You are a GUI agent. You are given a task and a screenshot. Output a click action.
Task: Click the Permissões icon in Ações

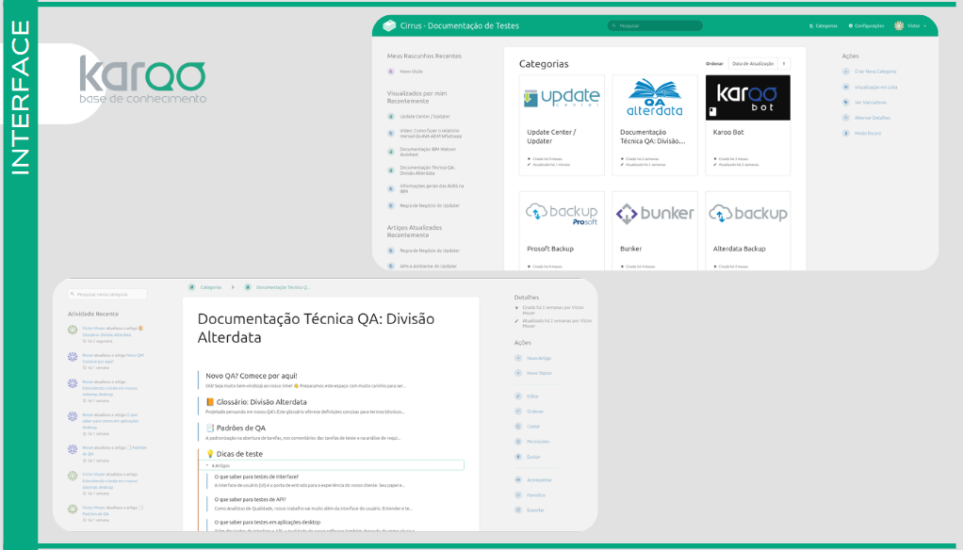pos(519,441)
